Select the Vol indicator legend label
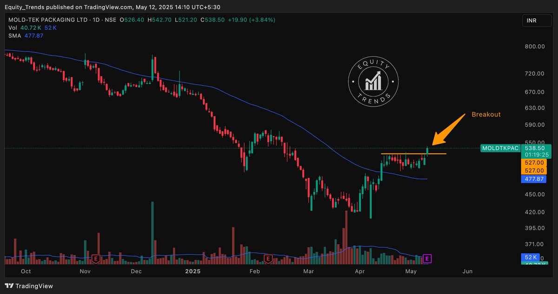Viewport: 558px width, 294px height. click(x=13, y=28)
